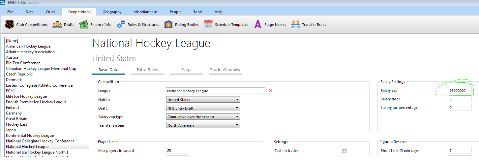479x167 pixels.
Task: Clear the League field with red X
Action: click(271, 91)
